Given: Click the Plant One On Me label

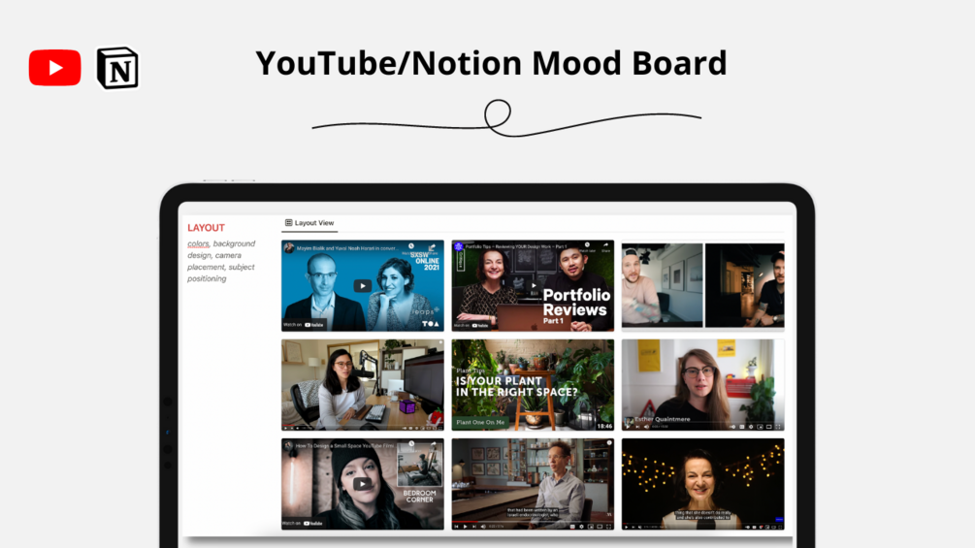Looking at the screenshot, I should click(480, 422).
